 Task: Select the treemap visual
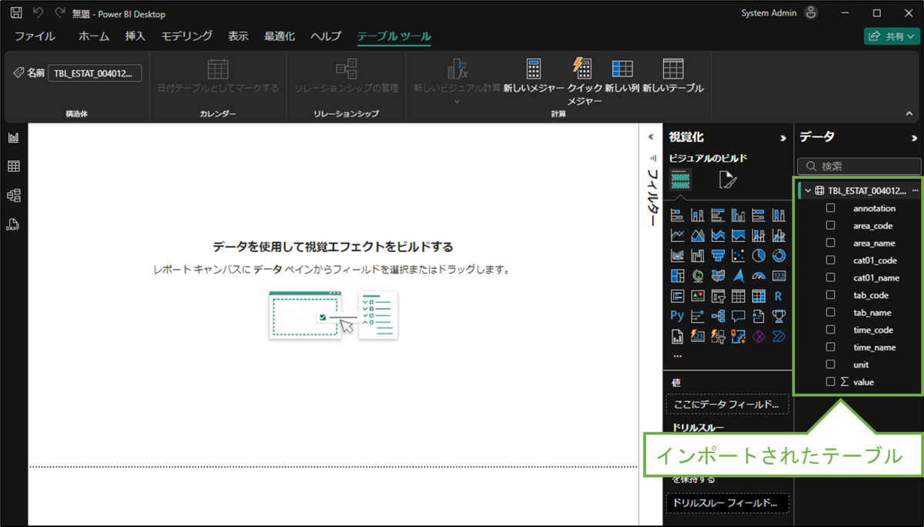coord(678,275)
